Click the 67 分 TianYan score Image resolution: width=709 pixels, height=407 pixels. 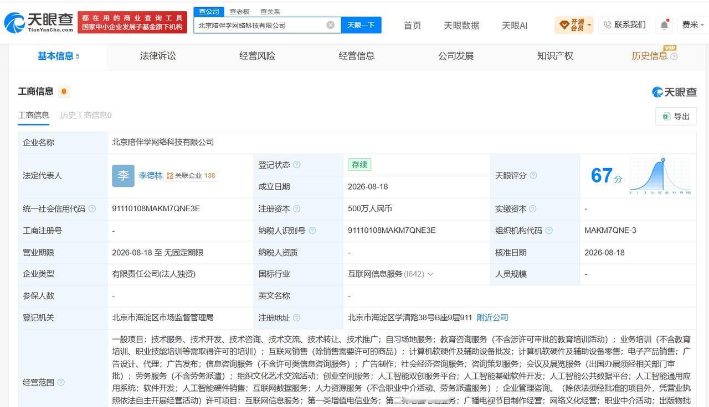(x=606, y=176)
